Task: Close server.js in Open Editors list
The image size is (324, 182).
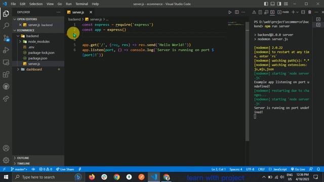Action: coord(20,25)
